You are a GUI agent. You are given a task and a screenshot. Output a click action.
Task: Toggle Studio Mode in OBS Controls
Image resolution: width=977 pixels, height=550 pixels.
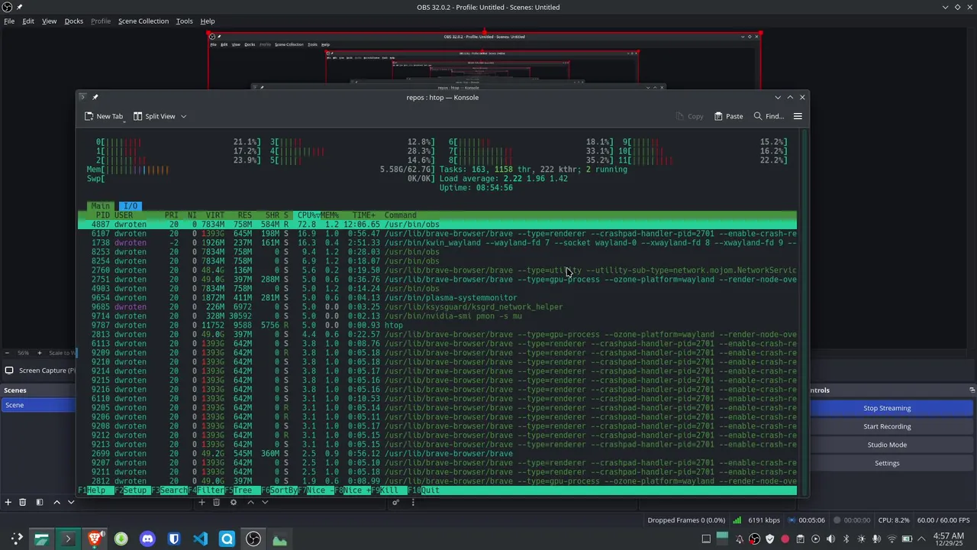887,445
